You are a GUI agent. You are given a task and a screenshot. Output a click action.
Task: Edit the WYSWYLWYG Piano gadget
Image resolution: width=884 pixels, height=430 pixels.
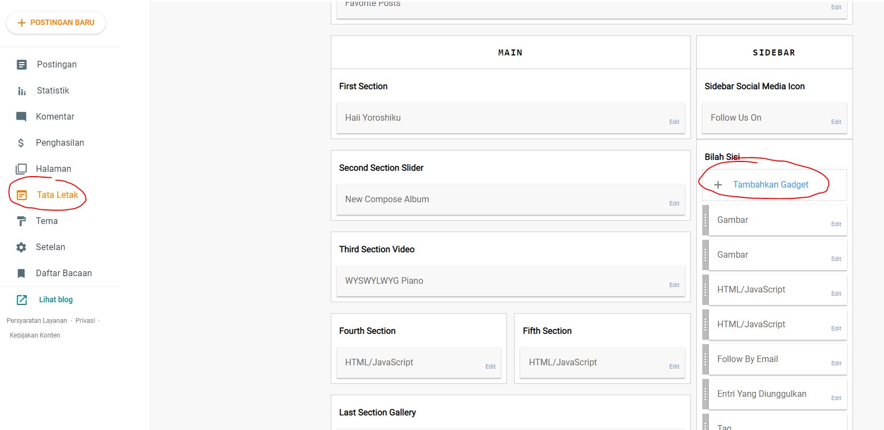click(674, 285)
